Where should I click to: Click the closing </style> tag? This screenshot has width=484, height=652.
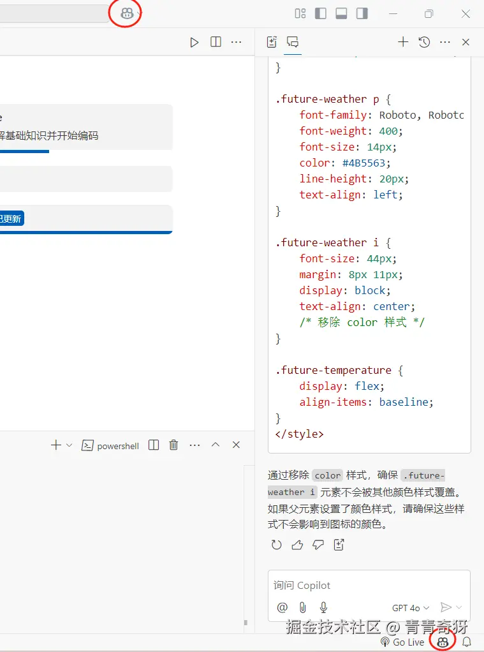(299, 434)
